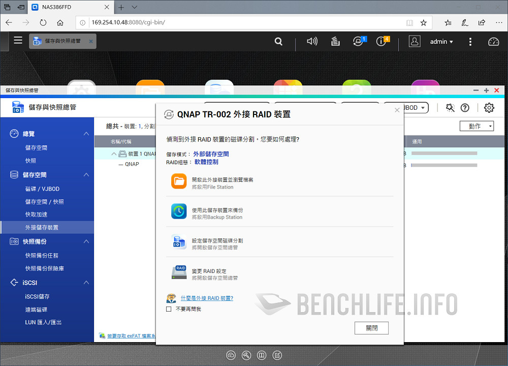Click the 關閉 button in dialog

(x=372, y=328)
